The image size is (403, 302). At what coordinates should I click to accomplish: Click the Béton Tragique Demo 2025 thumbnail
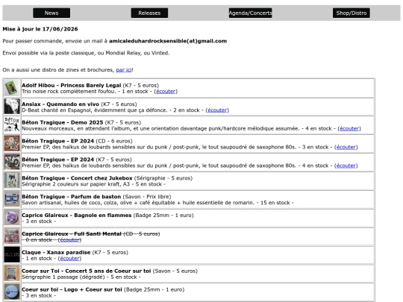tap(12, 125)
